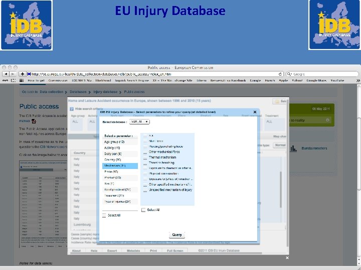Open the Google Maps bookmark
The width and height of the screenshot is (361, 270).
[316, 80]
